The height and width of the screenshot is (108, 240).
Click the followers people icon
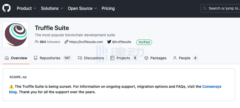pyautogui.click(x=37, y=42)
